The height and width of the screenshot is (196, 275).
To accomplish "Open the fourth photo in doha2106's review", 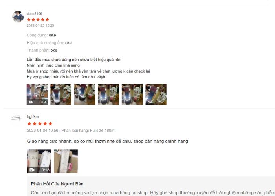I will click(108, 94).
